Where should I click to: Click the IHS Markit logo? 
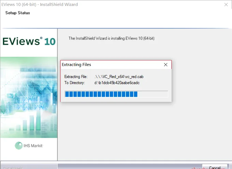tap(29, 145)
